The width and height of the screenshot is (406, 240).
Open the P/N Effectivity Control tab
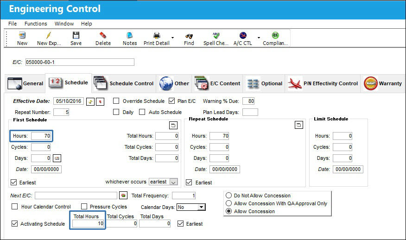pos(323,83)
